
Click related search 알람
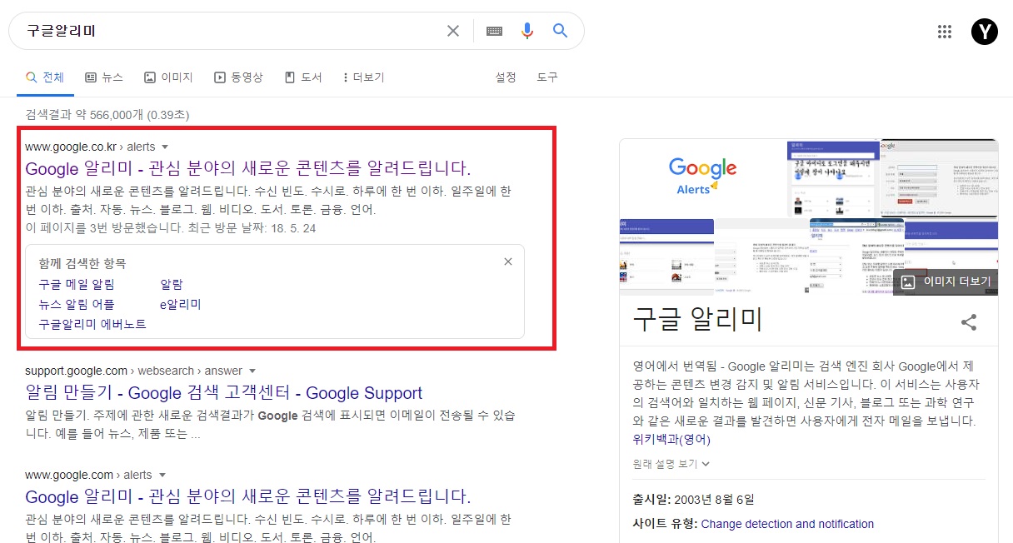[172, 284]
